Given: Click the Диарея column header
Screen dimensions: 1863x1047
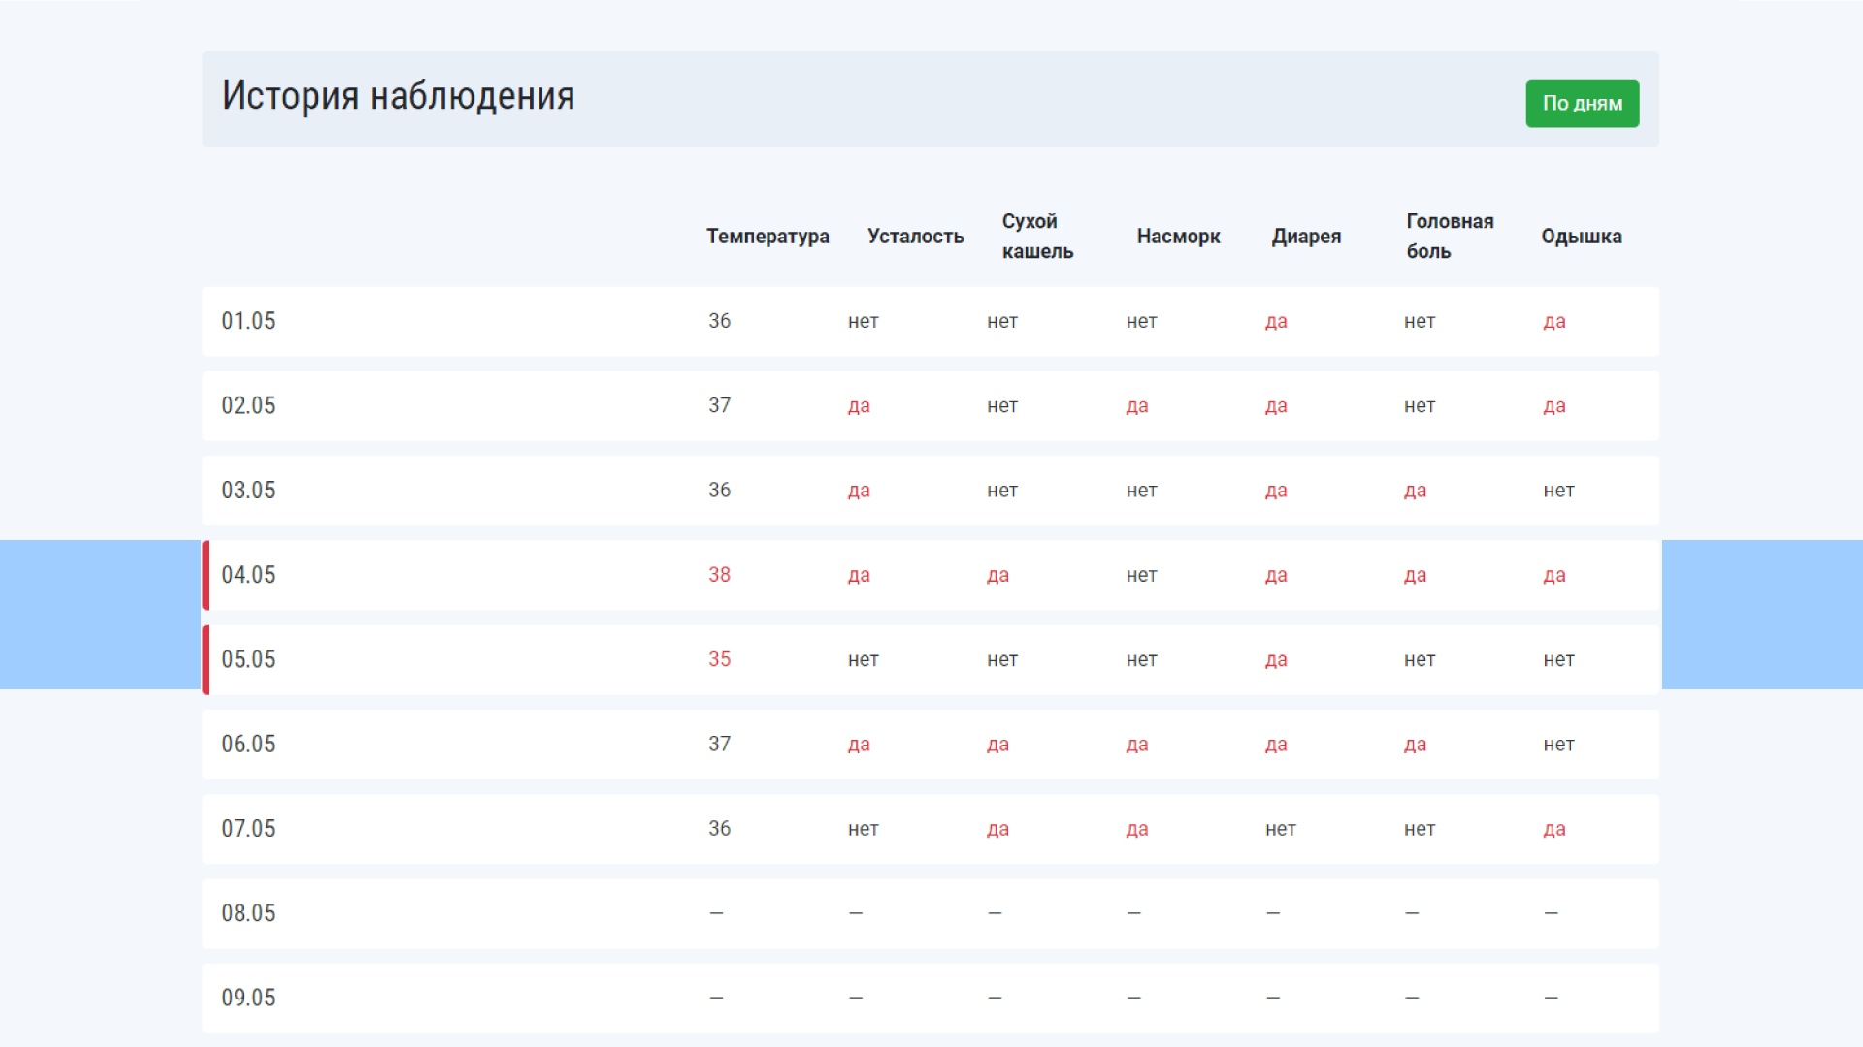Looking at the screenshot, I should pyautogui.click(x=1306, y=237).
